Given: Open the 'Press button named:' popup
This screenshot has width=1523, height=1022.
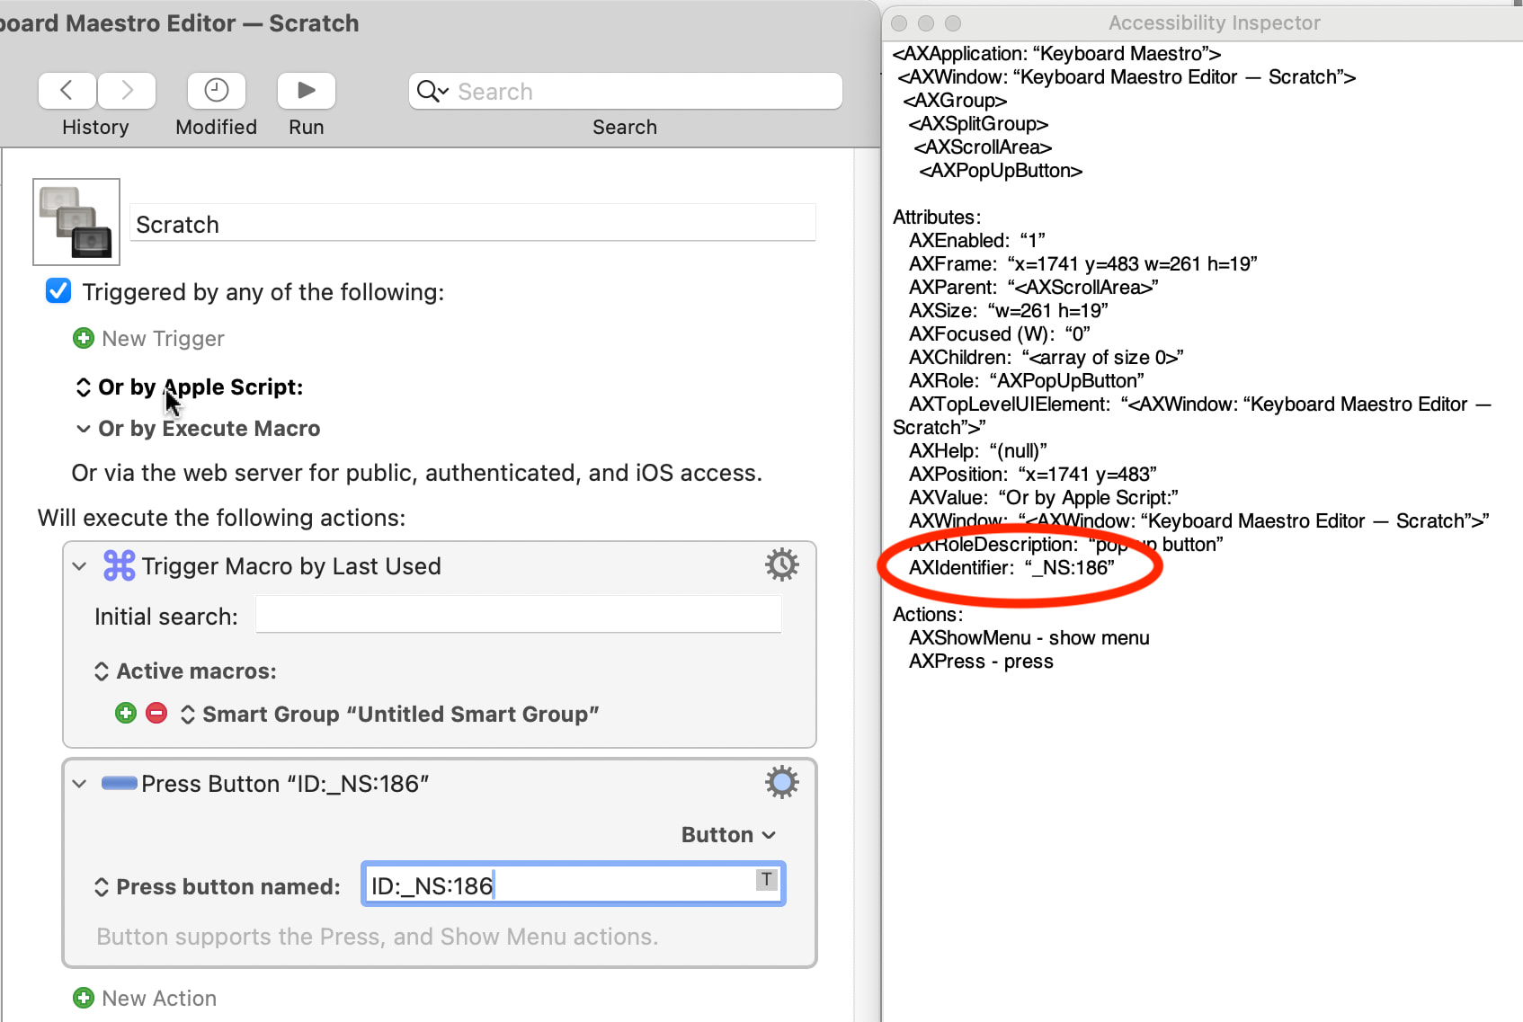Looking at the screenshot, I should coord(218,887).
